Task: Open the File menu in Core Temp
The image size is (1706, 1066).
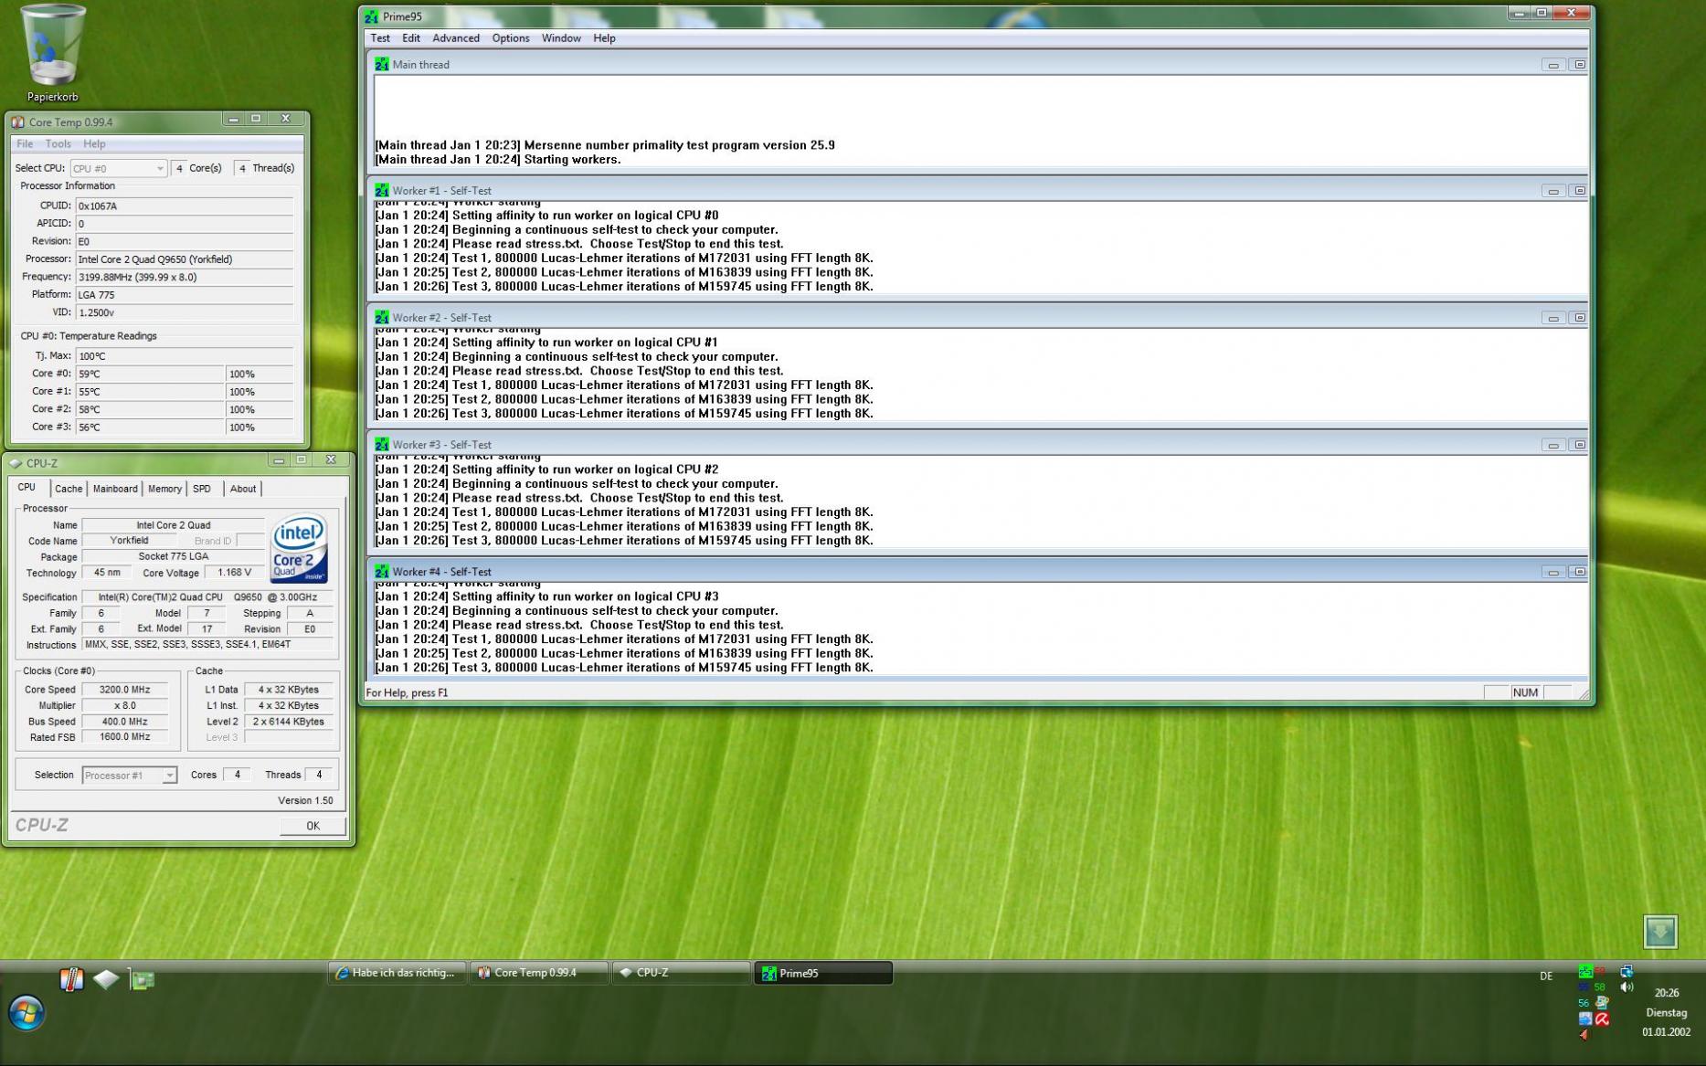Action: [25, 143]
